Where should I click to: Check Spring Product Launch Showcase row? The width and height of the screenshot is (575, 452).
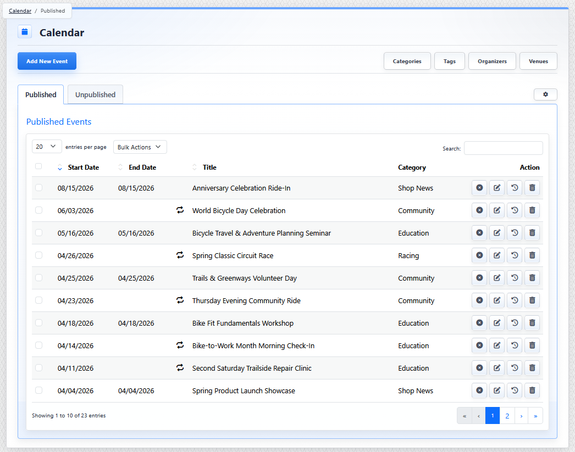click(38, 390)
